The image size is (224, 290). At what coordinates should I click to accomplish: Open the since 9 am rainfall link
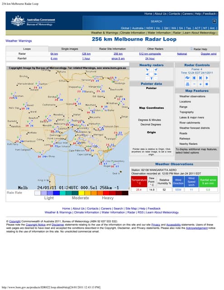[118, 58]
